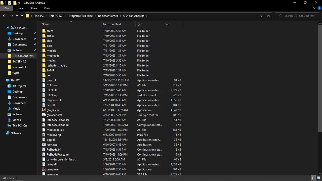
Task: Select tugas folder in Quick access
Action: [x=16, y=73]
